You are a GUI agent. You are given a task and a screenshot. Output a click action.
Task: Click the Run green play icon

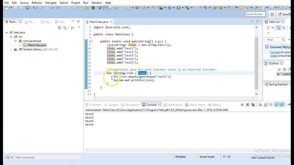click(178, 8)
